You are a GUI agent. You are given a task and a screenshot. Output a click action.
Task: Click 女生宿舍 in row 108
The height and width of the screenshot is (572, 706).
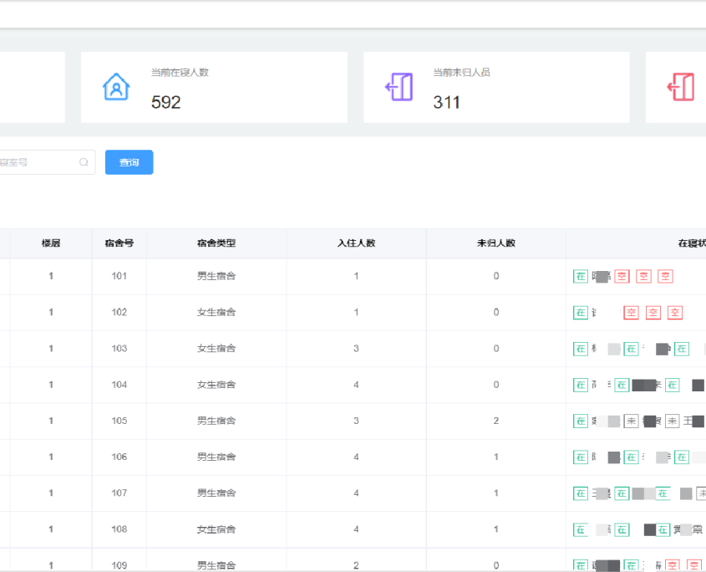pos(216,529)
